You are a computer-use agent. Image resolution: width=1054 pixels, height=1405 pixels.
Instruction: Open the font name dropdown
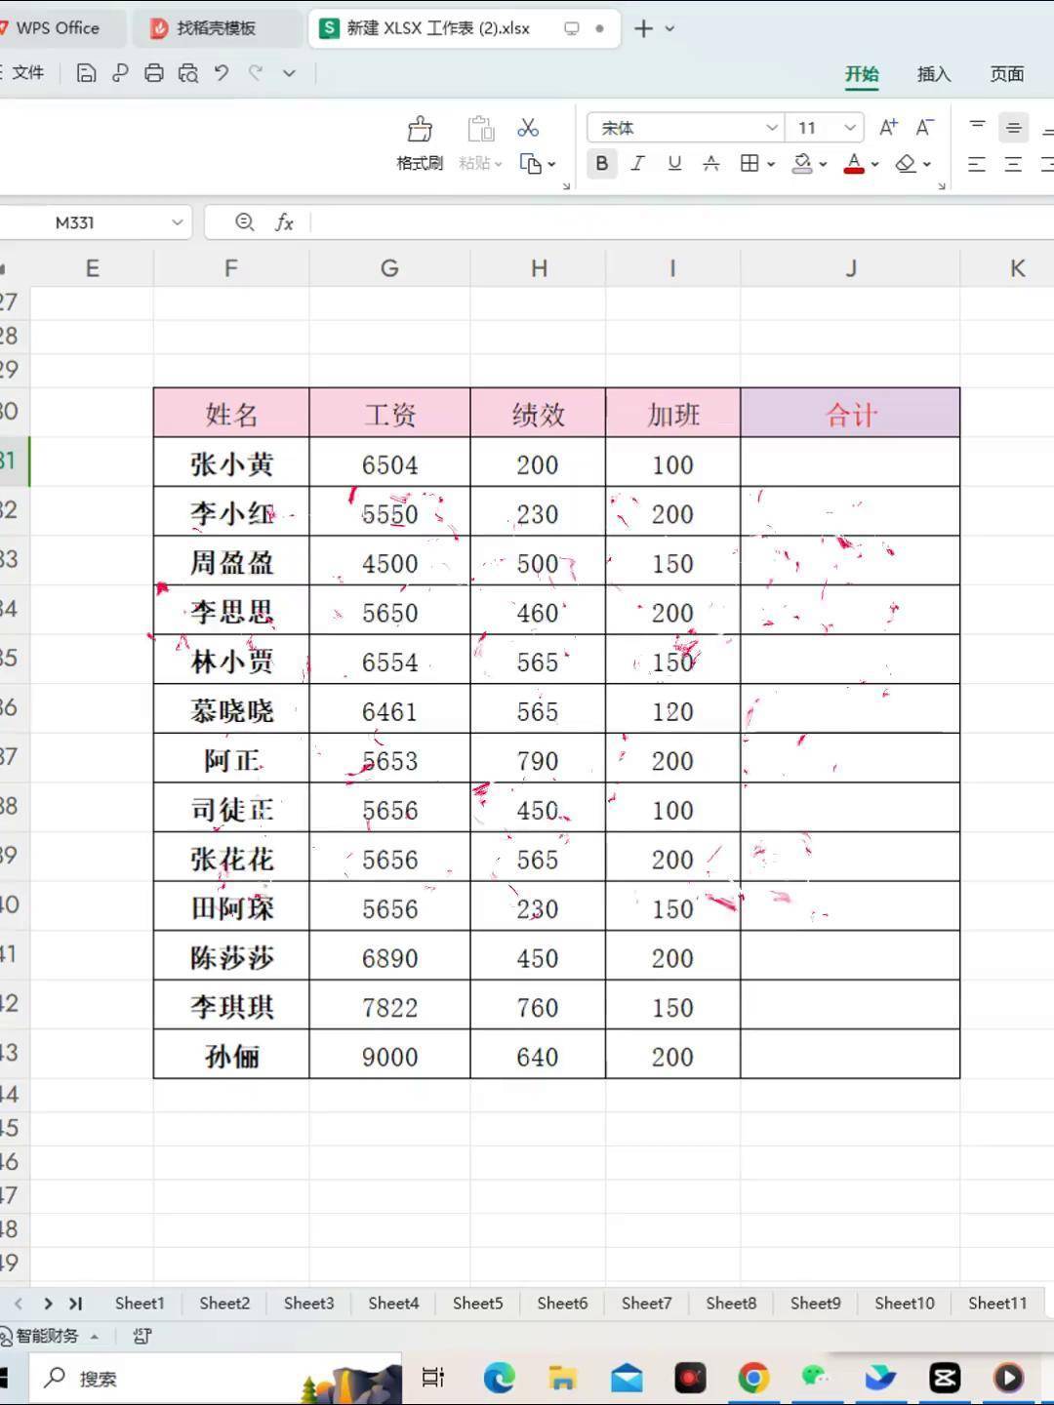pos(771,128)
